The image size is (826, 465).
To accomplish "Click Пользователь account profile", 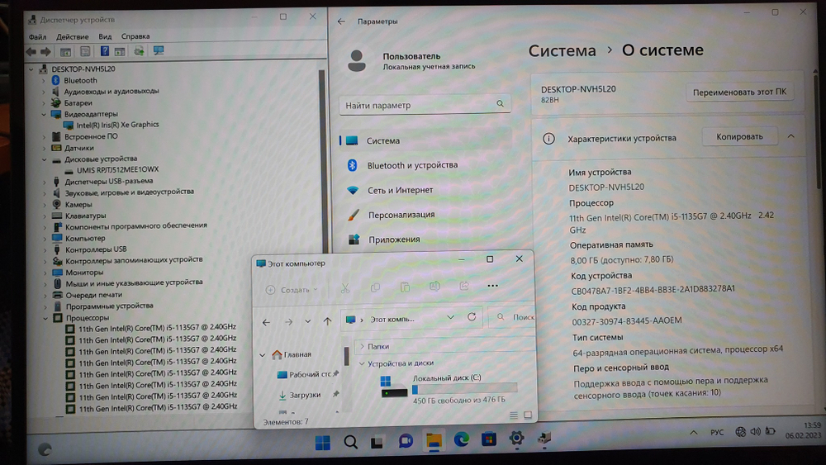I will coord(411,61).
